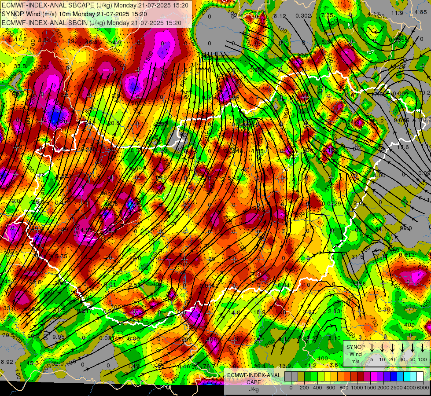Click the J/kg unit label in legend
The height and width of the screenshot is (396, 431).
pyautogui.click(x=254, y=389)
